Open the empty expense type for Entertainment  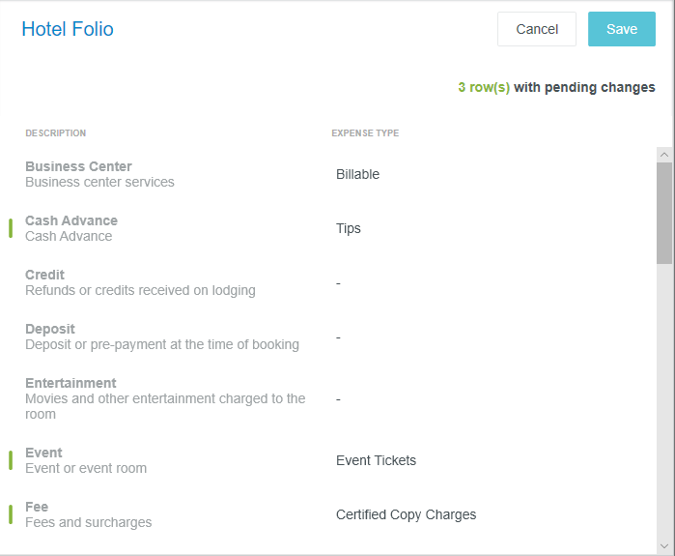point(339,398)
